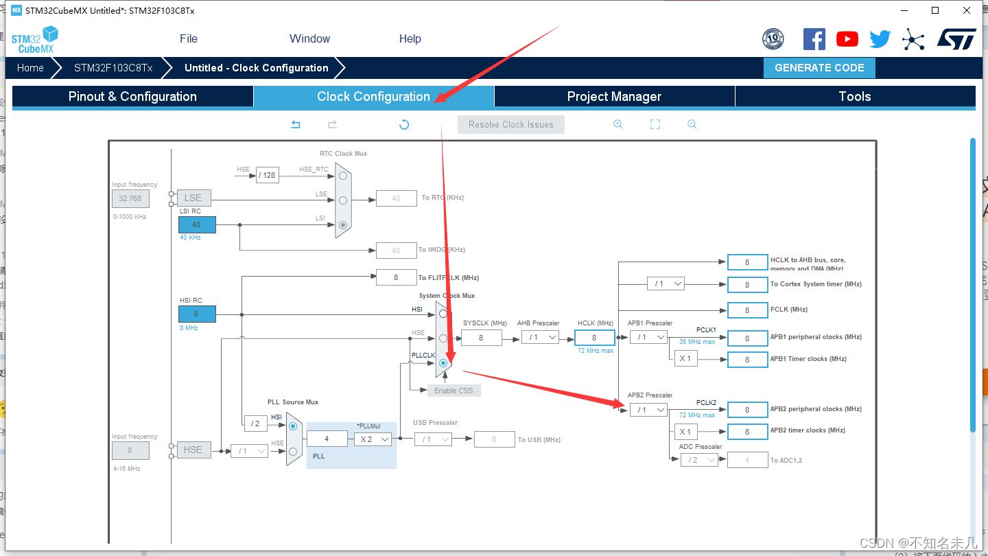988x556 pixels.
Task: Click the To FLITFCLK value field
Action: (x=396, y=277)
